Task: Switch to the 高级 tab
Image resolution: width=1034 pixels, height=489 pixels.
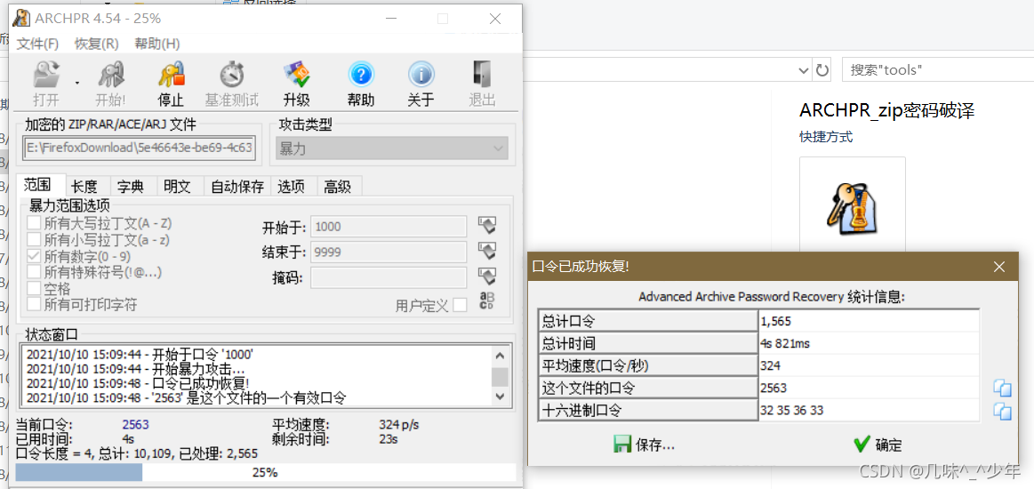Action: point(338,187)
